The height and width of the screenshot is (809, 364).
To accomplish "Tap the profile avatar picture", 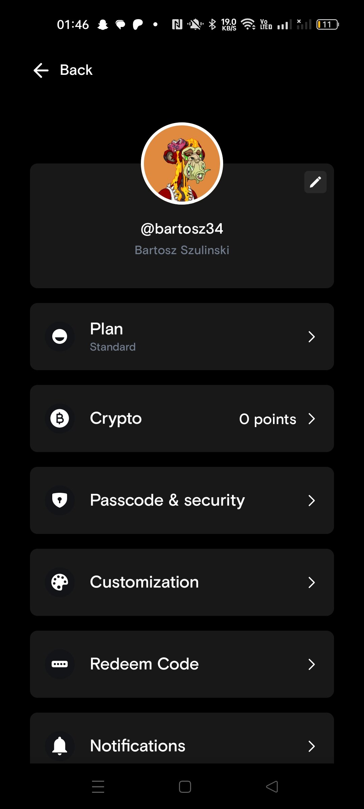I will point(182,163).
